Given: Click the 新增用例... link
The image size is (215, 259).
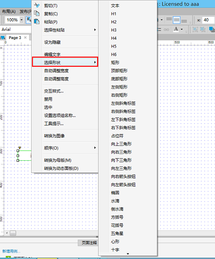Looking at the screenshot, I should pyautogui.click(x=11, y=251).
